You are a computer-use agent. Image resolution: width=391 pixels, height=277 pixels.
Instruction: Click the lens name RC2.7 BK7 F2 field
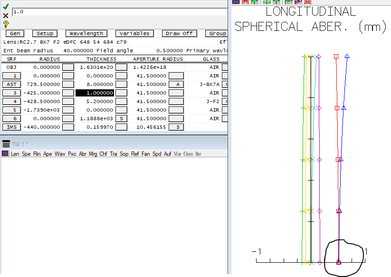pos(65,42)
